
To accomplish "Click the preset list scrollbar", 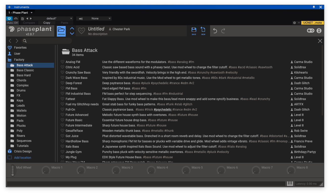I will [322, 81].
